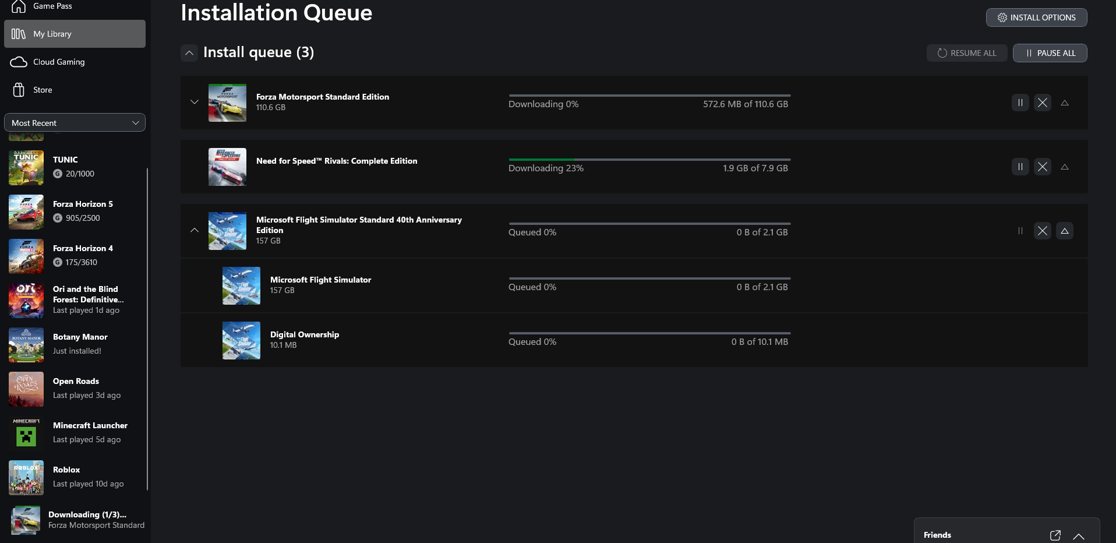
Task: Open the Store section
Action: pos(75,90)
